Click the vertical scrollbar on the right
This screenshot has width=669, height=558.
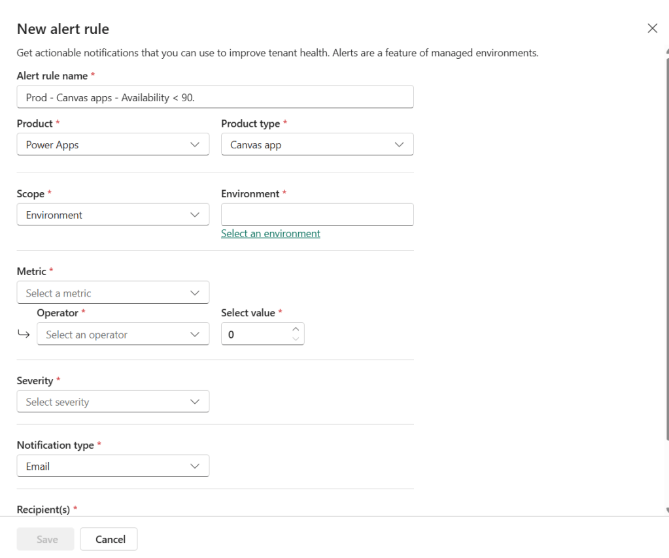666,261
